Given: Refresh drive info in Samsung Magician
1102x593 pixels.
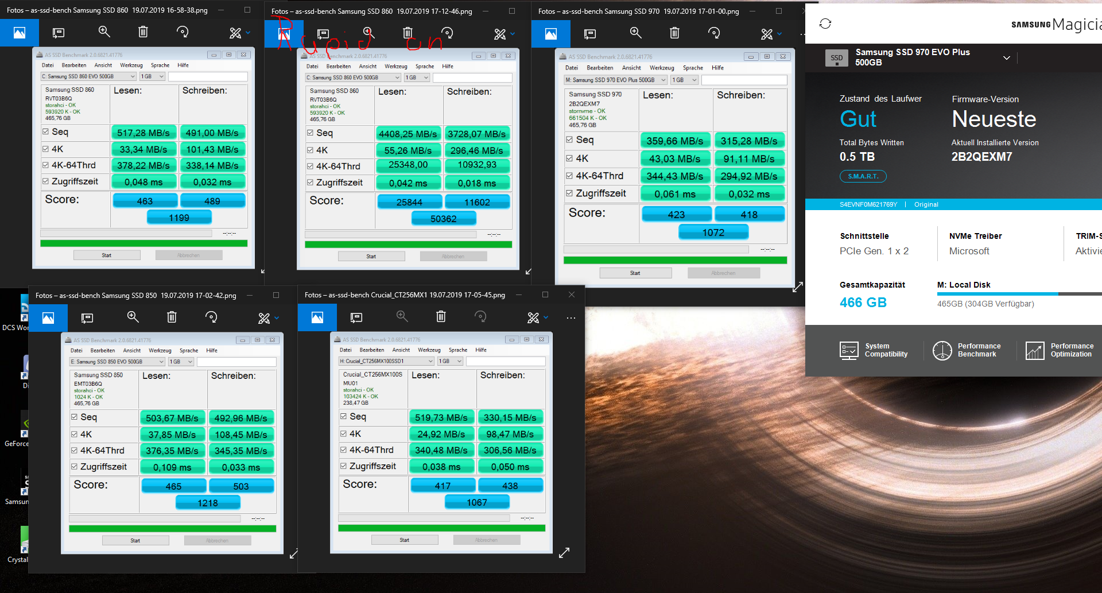Looking at the screenshot, I should pos(825,24).
